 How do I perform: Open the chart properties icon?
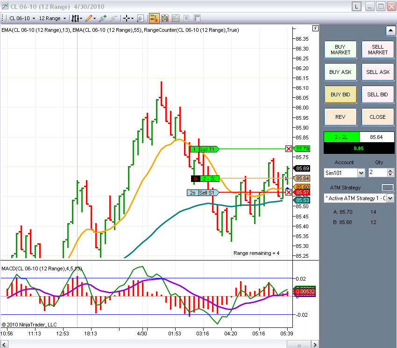197,18
